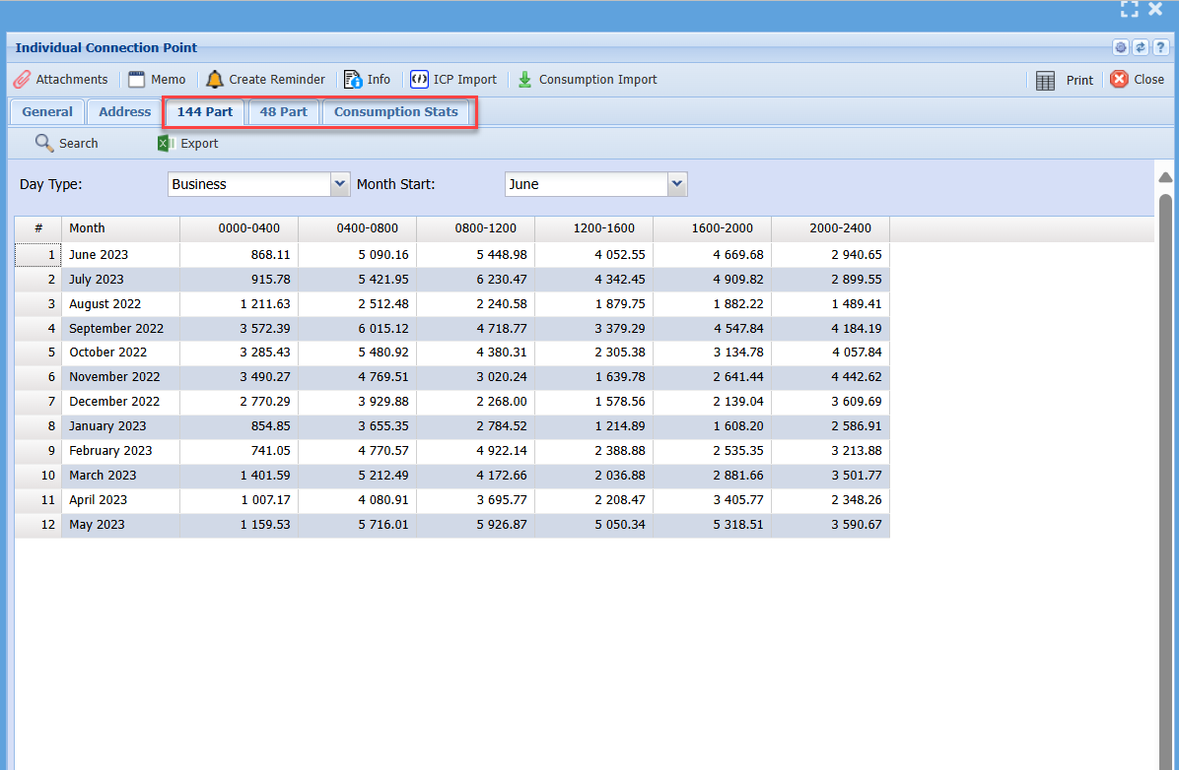
Task: Click the Search button
Action: pyautogui.click(x=44, y=144)
